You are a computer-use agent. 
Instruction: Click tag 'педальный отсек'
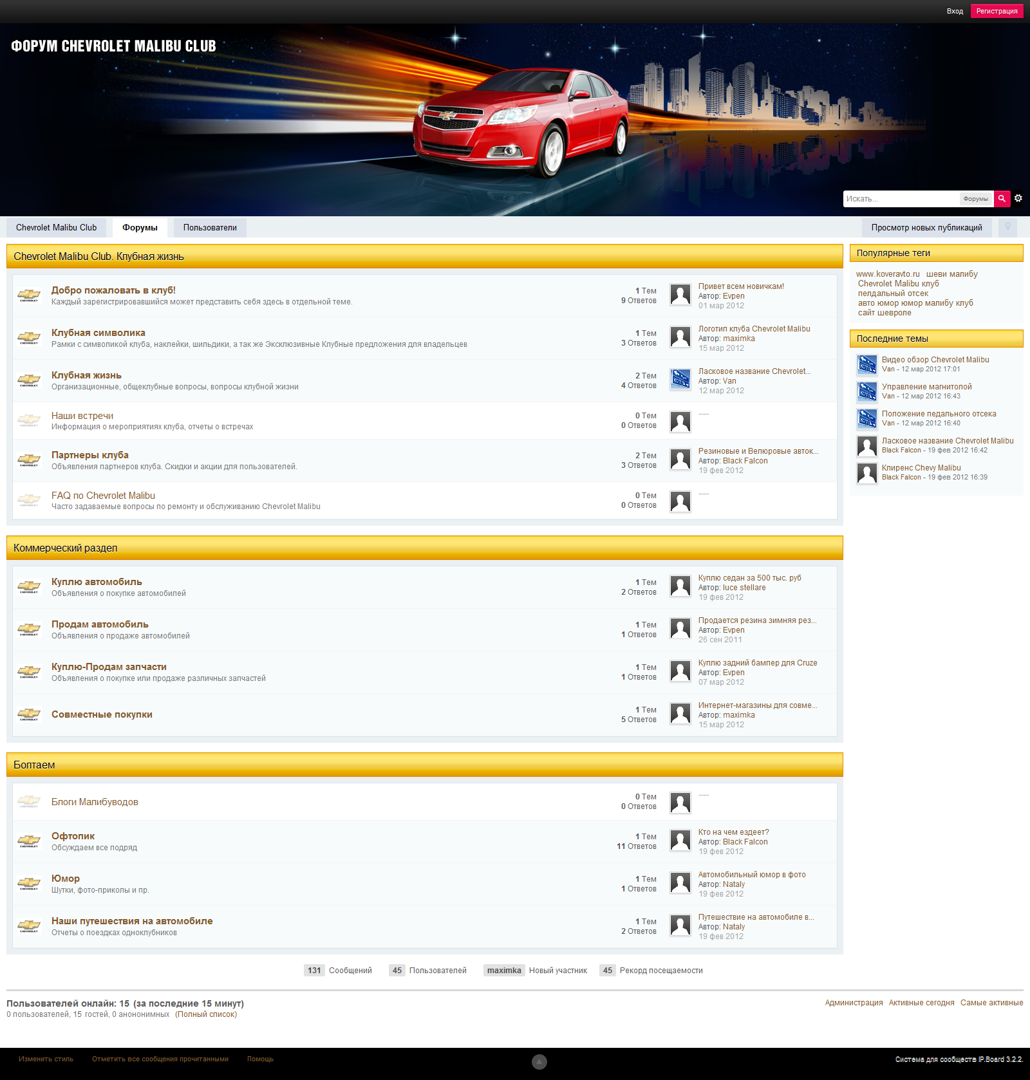(893, 293)
